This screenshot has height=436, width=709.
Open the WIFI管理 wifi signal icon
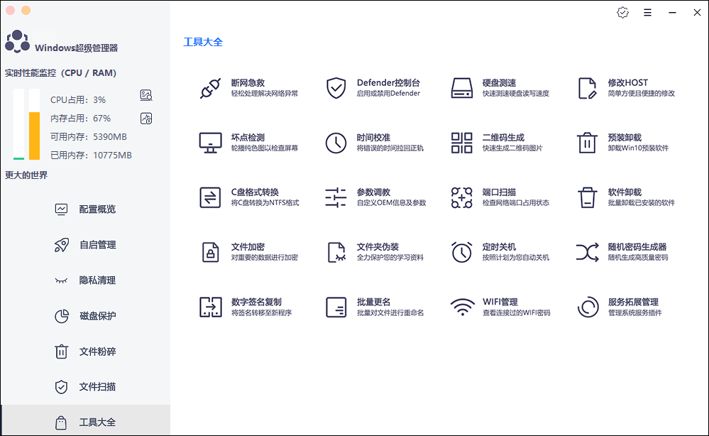tap(463, 307)
